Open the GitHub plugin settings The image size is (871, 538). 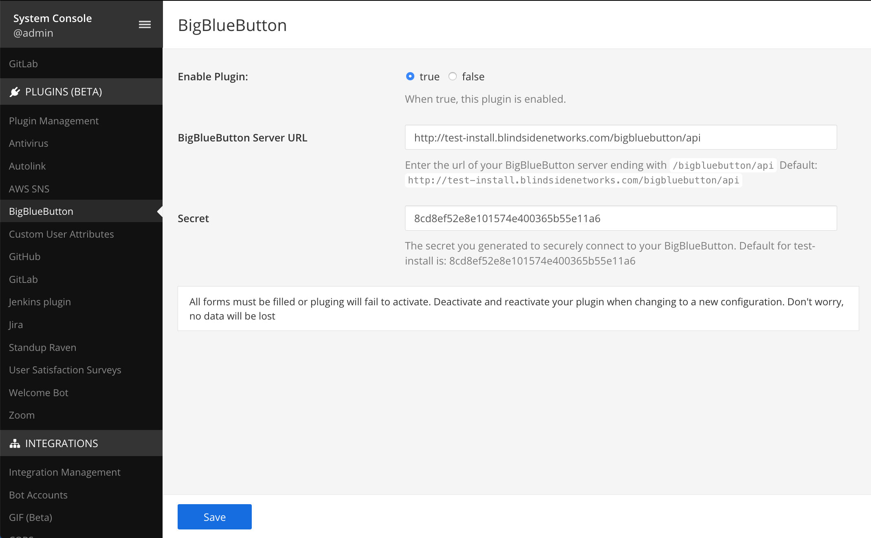(24, 256)
